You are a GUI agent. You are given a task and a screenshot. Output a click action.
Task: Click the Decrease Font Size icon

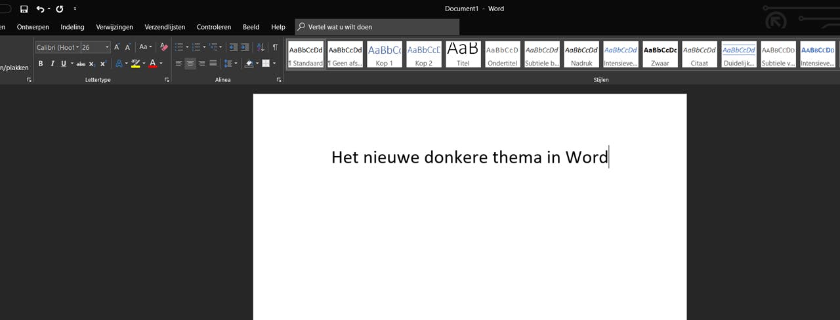(x=128, y=47)
